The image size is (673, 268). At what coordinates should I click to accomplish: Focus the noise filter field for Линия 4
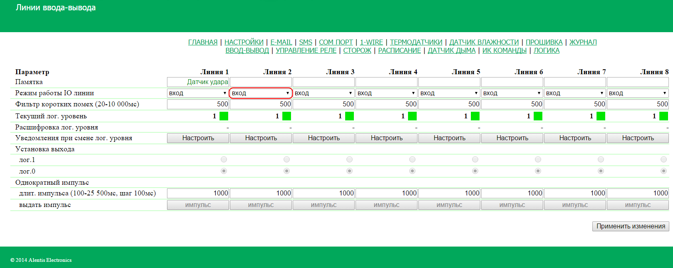[x=387, y=104]
